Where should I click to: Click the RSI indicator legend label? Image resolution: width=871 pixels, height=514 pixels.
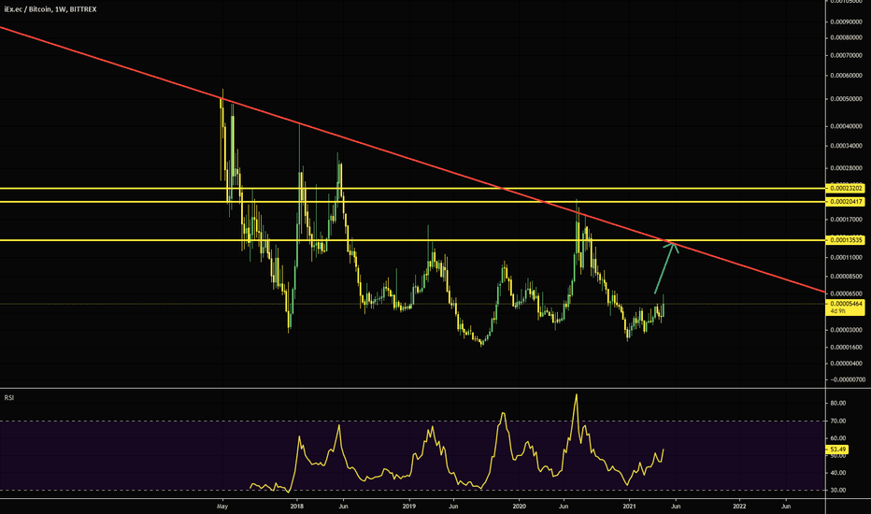9,397
